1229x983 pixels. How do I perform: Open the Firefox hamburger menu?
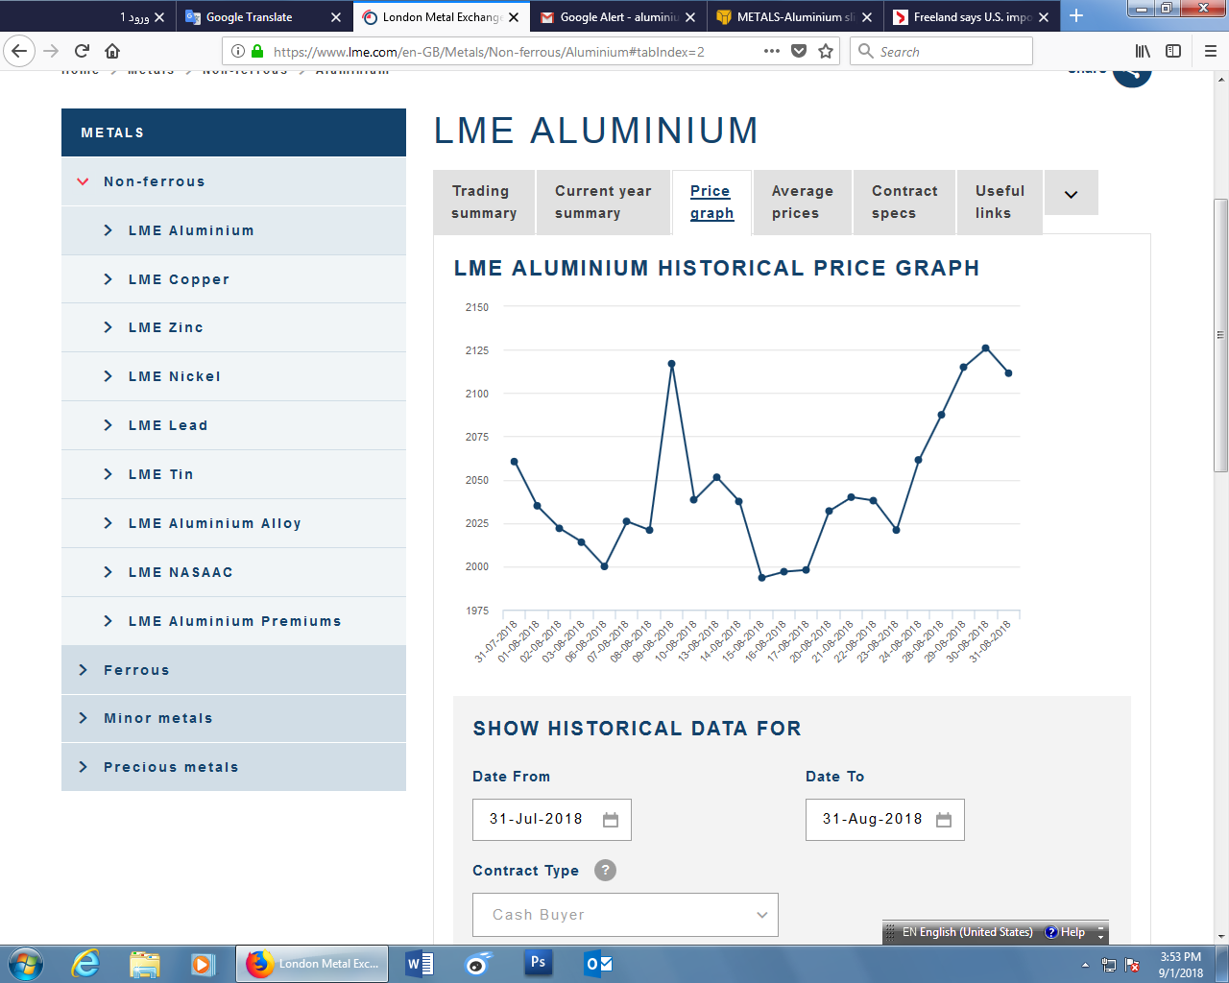tap(1210, 51)
